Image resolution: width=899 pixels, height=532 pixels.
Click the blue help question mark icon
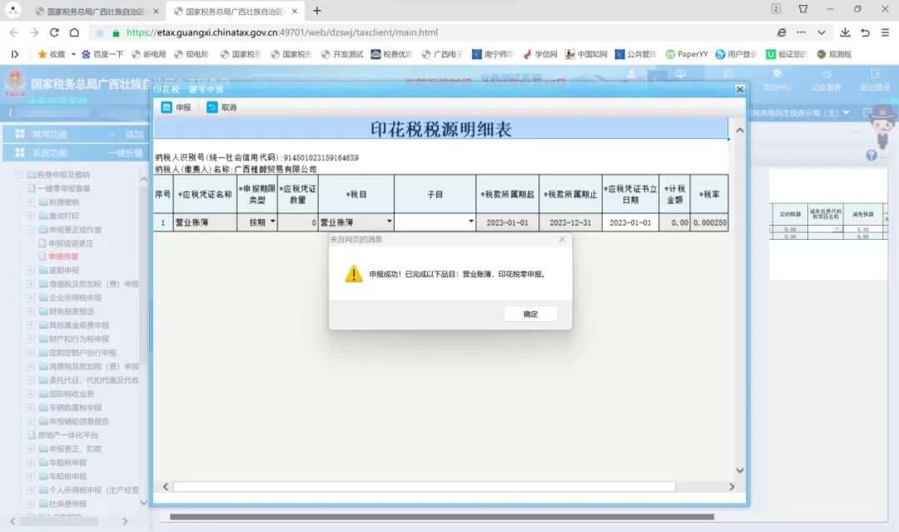871,155
